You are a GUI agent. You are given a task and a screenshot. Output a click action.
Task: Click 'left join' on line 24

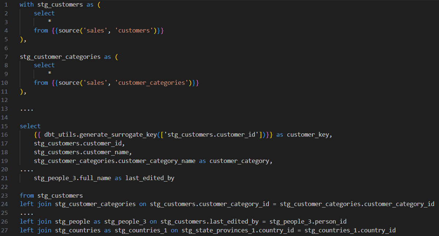(x=35, y=204)
